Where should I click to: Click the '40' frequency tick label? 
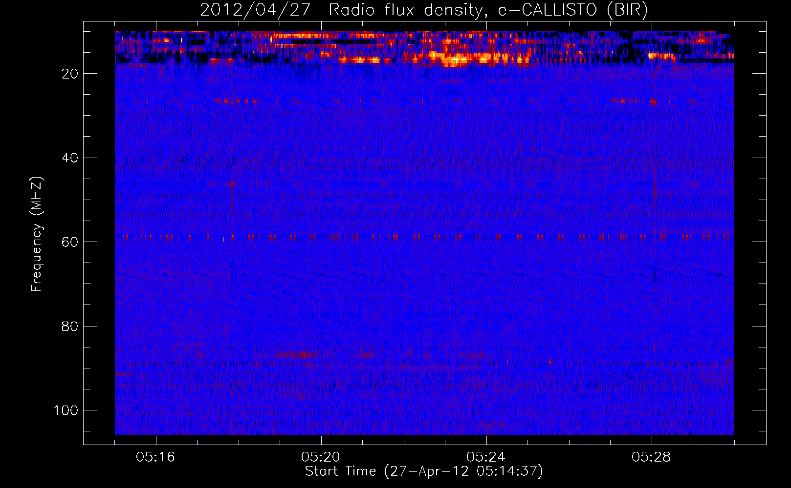70,158
